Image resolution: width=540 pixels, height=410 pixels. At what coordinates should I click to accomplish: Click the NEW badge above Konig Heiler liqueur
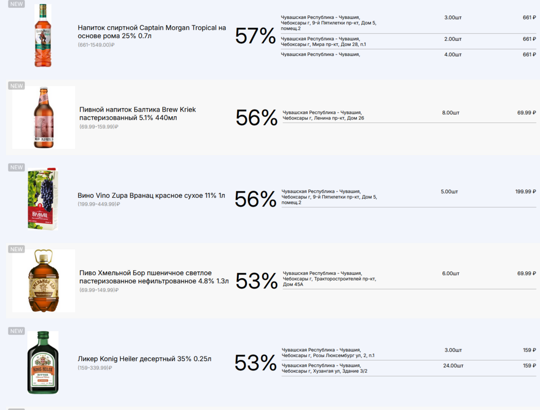pos(16,331)
